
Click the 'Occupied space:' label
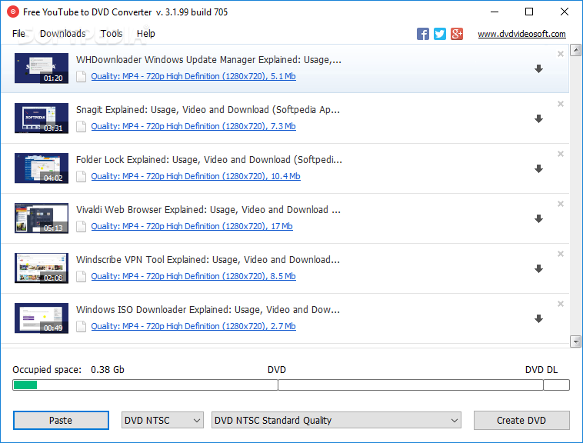click(47, 370)
